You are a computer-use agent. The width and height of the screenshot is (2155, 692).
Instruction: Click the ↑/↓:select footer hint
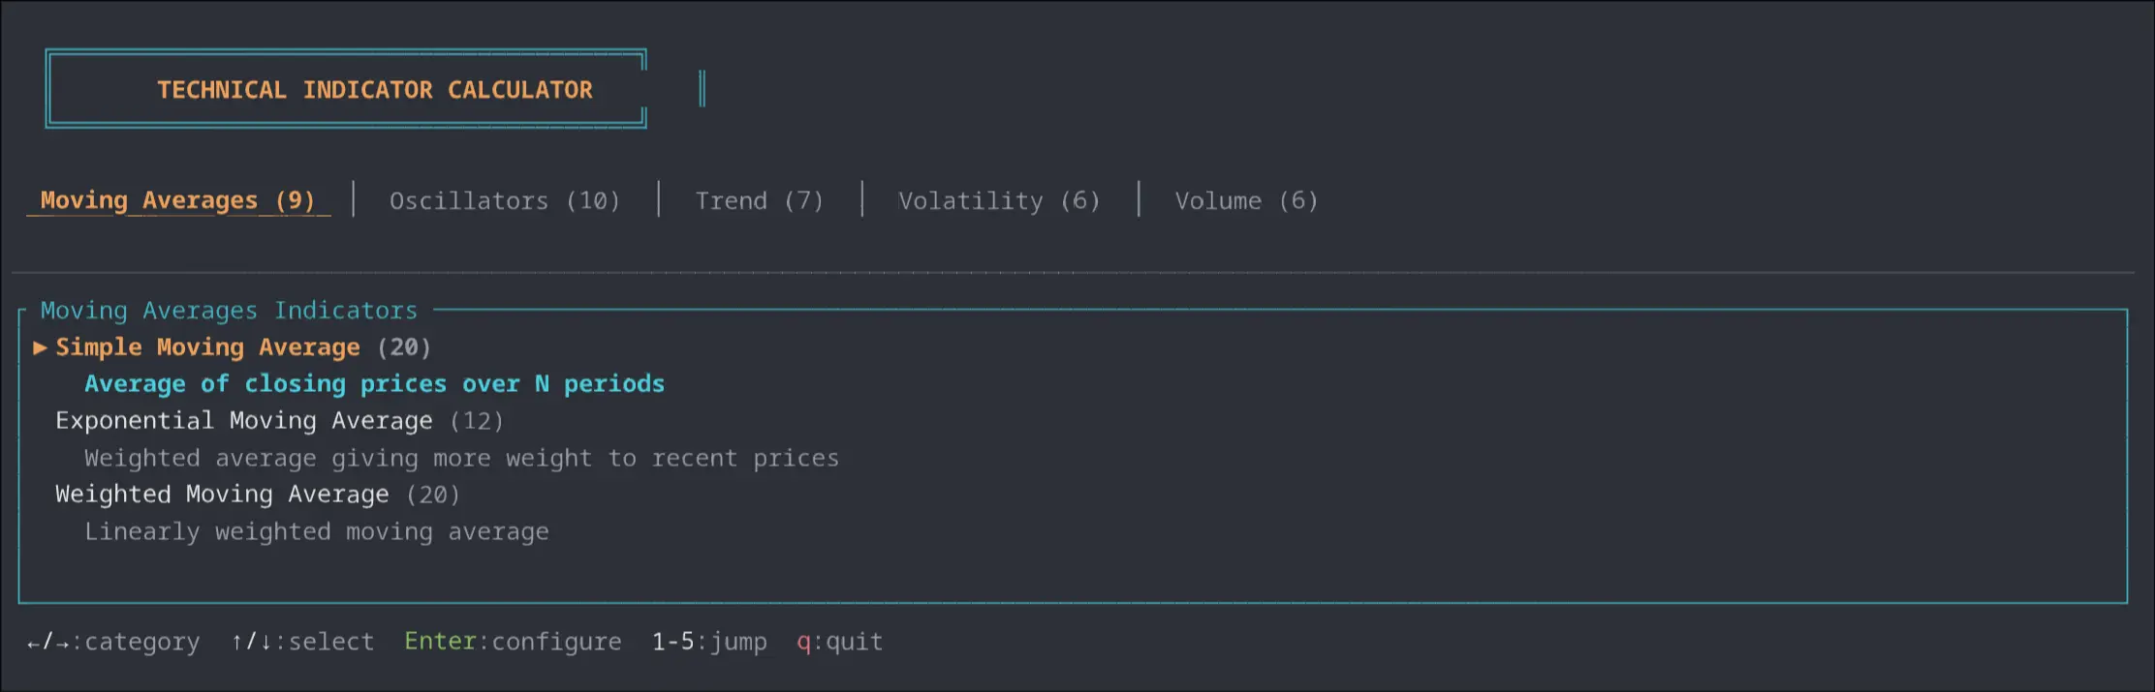302,641
